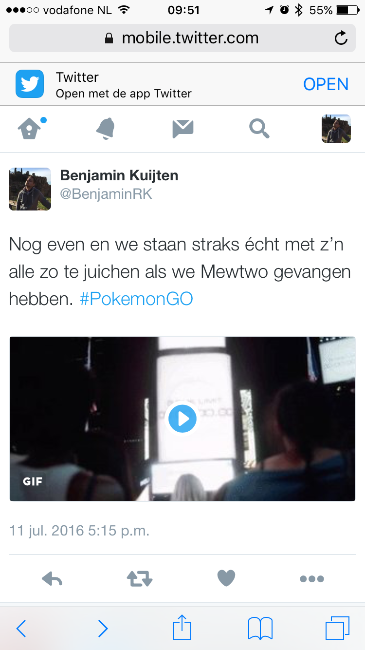Tap the mobile.twitter.com address field
This screenshot has width=365, height=650.
pos(182,38)
